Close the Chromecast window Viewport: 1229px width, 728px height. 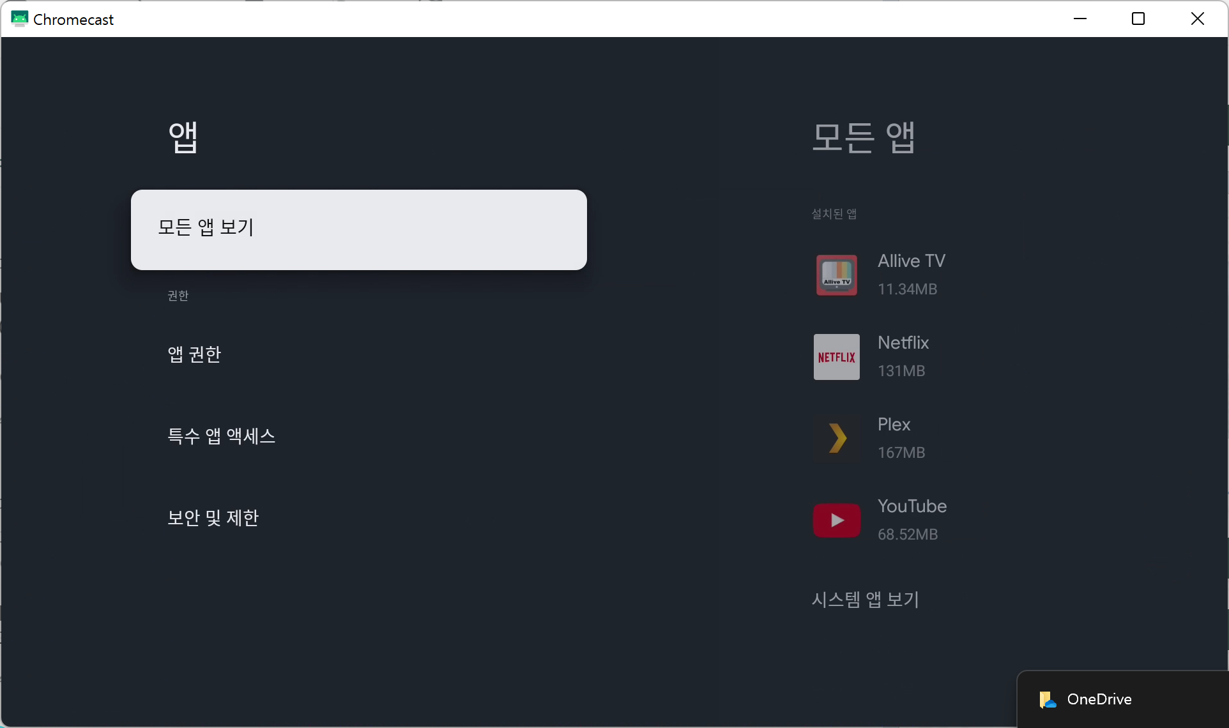(1197, 19)
